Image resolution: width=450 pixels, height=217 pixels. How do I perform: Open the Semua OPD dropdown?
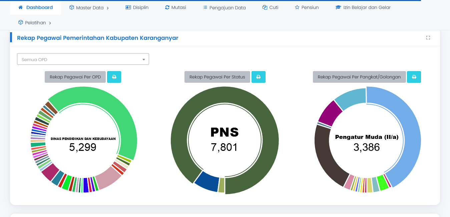83,59
